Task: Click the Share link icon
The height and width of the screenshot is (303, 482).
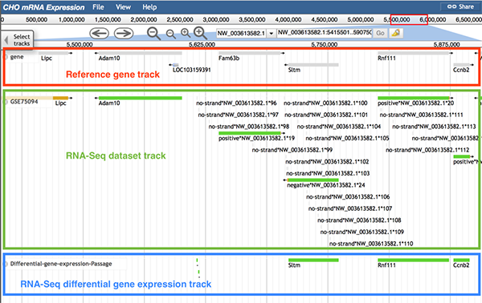Action: click(x=451, y=6)
